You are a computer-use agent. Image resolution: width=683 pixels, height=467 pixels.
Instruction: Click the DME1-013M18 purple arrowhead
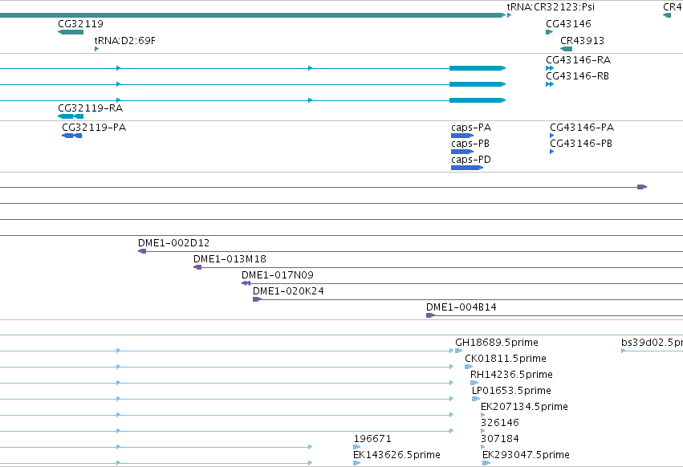click(x=197, y=267)
